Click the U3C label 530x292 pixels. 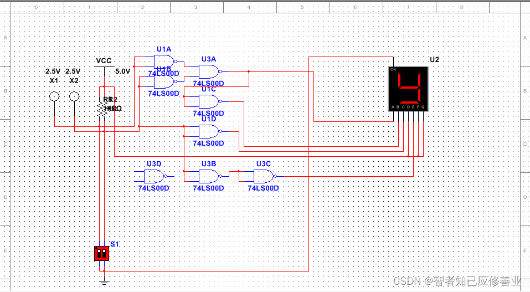tap(263, 164)
